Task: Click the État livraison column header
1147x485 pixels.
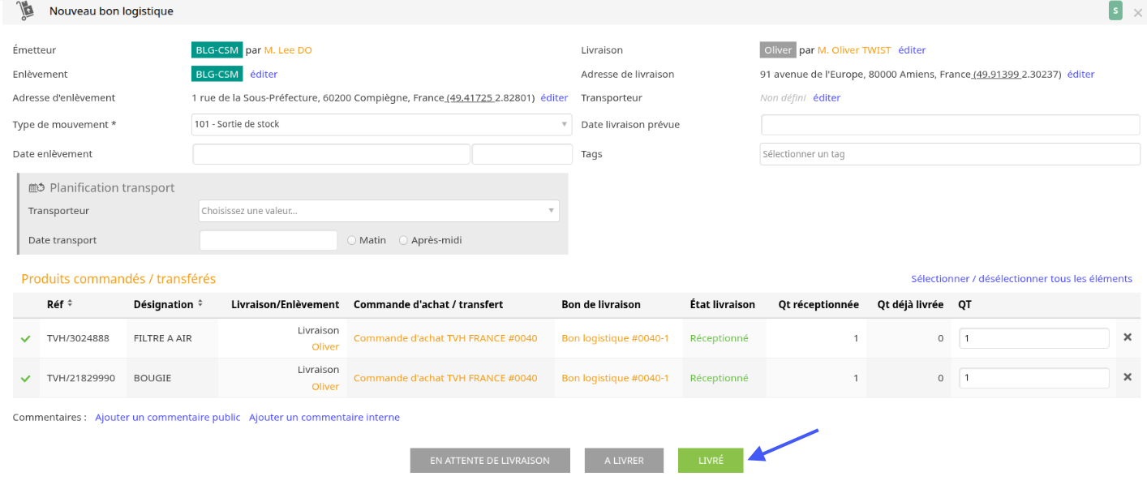Action: click(722, 305)
